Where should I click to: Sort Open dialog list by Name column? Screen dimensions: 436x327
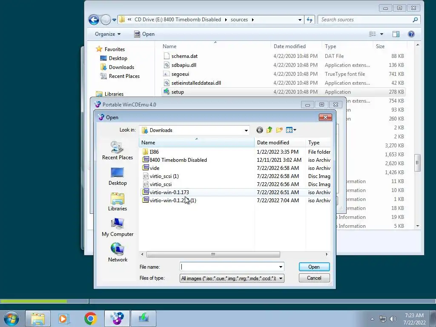click(x=197, y=143)
